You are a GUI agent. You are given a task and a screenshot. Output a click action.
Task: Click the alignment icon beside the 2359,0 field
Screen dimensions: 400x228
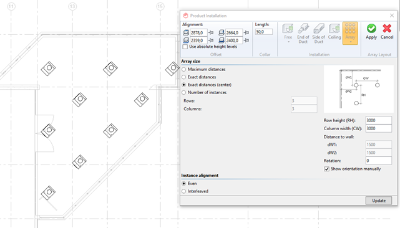(x=186, y=40)
